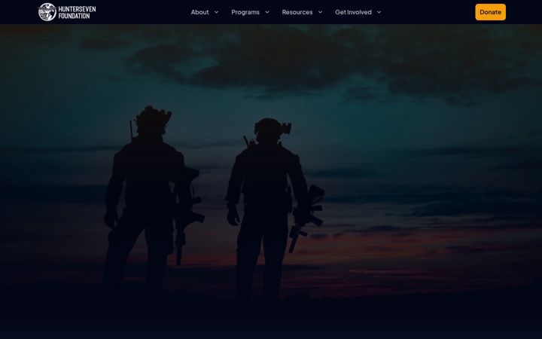Open the Programs menu

[x=245, y=12]
